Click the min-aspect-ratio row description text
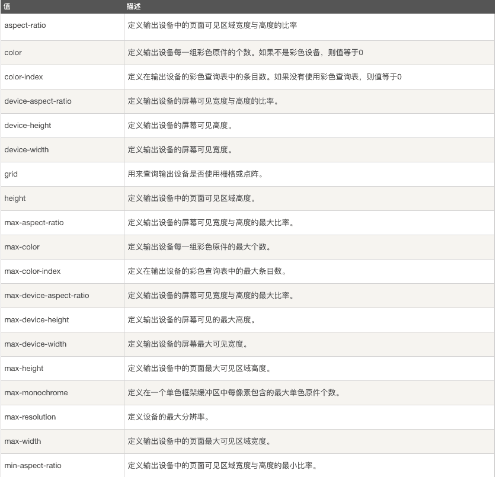The width and height of the screenshot is (496, 477). pyautogui.click(x=223, y=466)
